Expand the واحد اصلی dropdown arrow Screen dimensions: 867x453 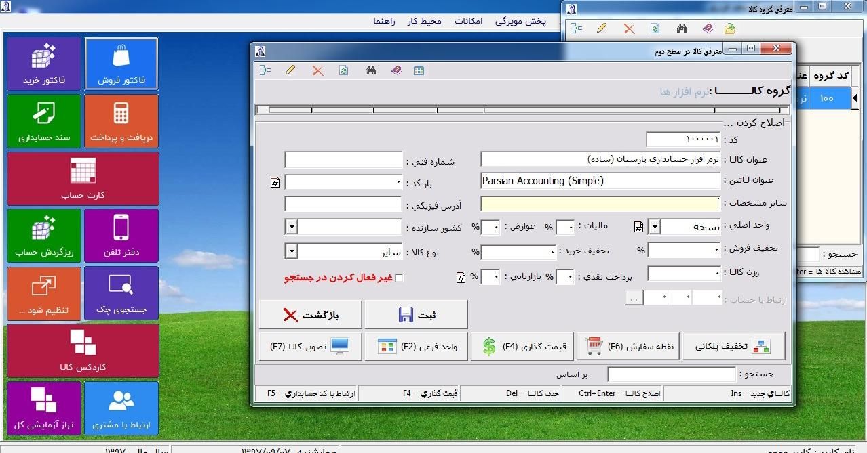(655, 228)
